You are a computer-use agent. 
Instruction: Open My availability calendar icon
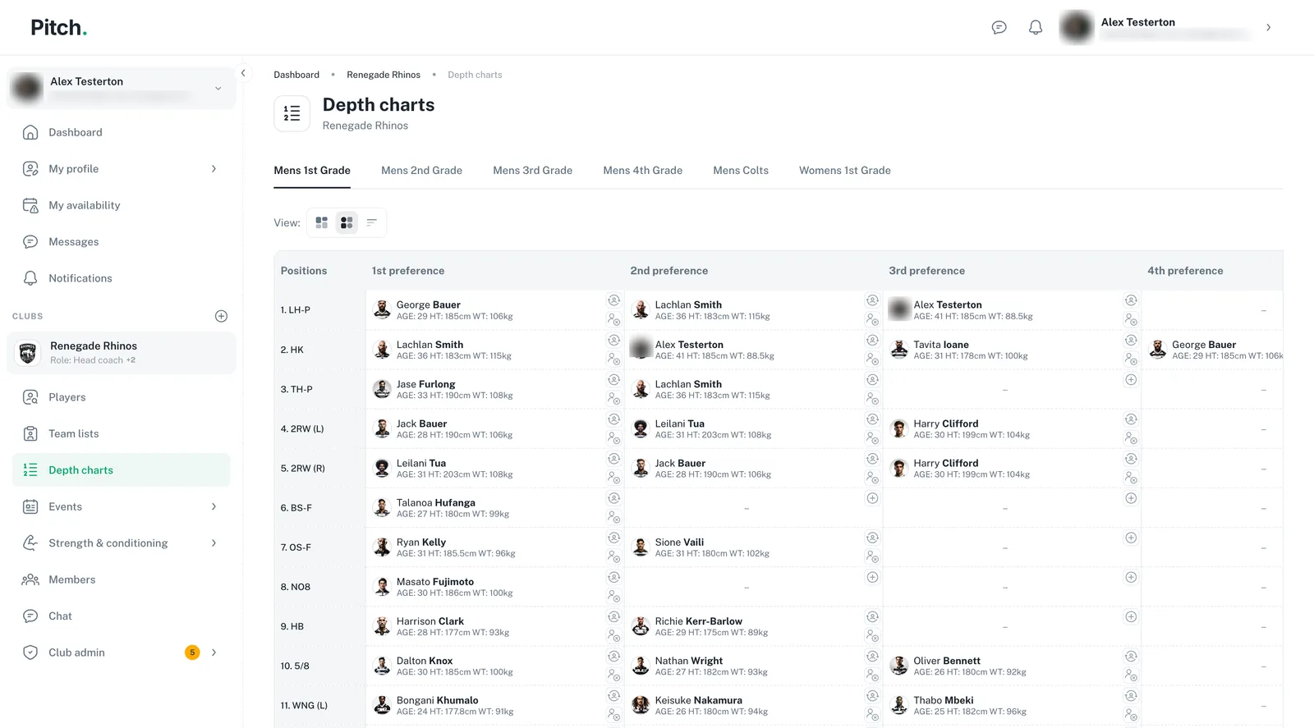(x=30, y=205)
